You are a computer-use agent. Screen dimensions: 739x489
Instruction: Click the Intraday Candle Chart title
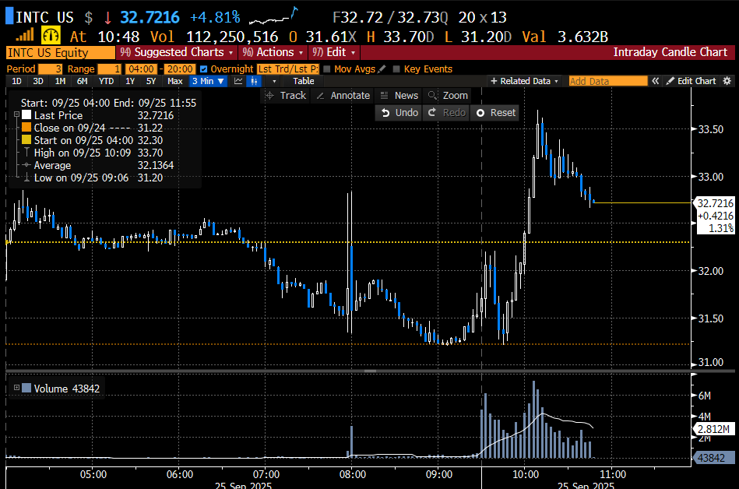pos(670,52)
